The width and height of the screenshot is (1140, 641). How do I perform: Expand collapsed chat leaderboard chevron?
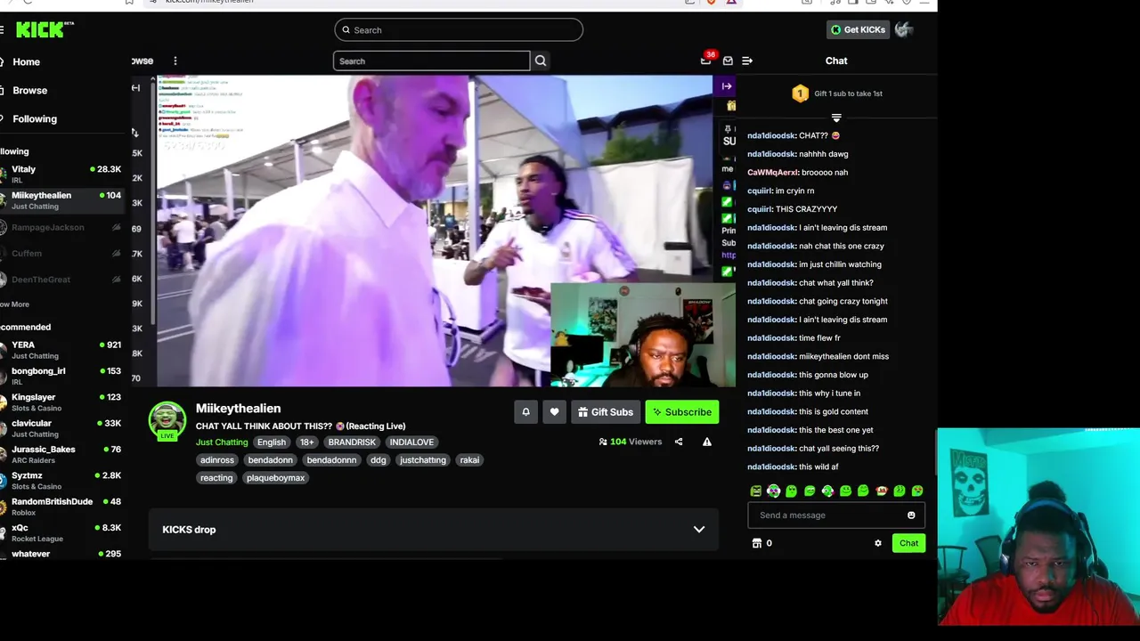click(836, 118)
